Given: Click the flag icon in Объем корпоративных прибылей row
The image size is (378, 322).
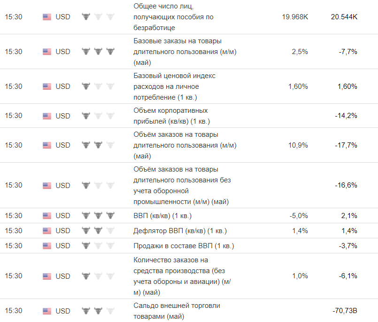Looking at the screenshot, I should [x=47, y=116].
